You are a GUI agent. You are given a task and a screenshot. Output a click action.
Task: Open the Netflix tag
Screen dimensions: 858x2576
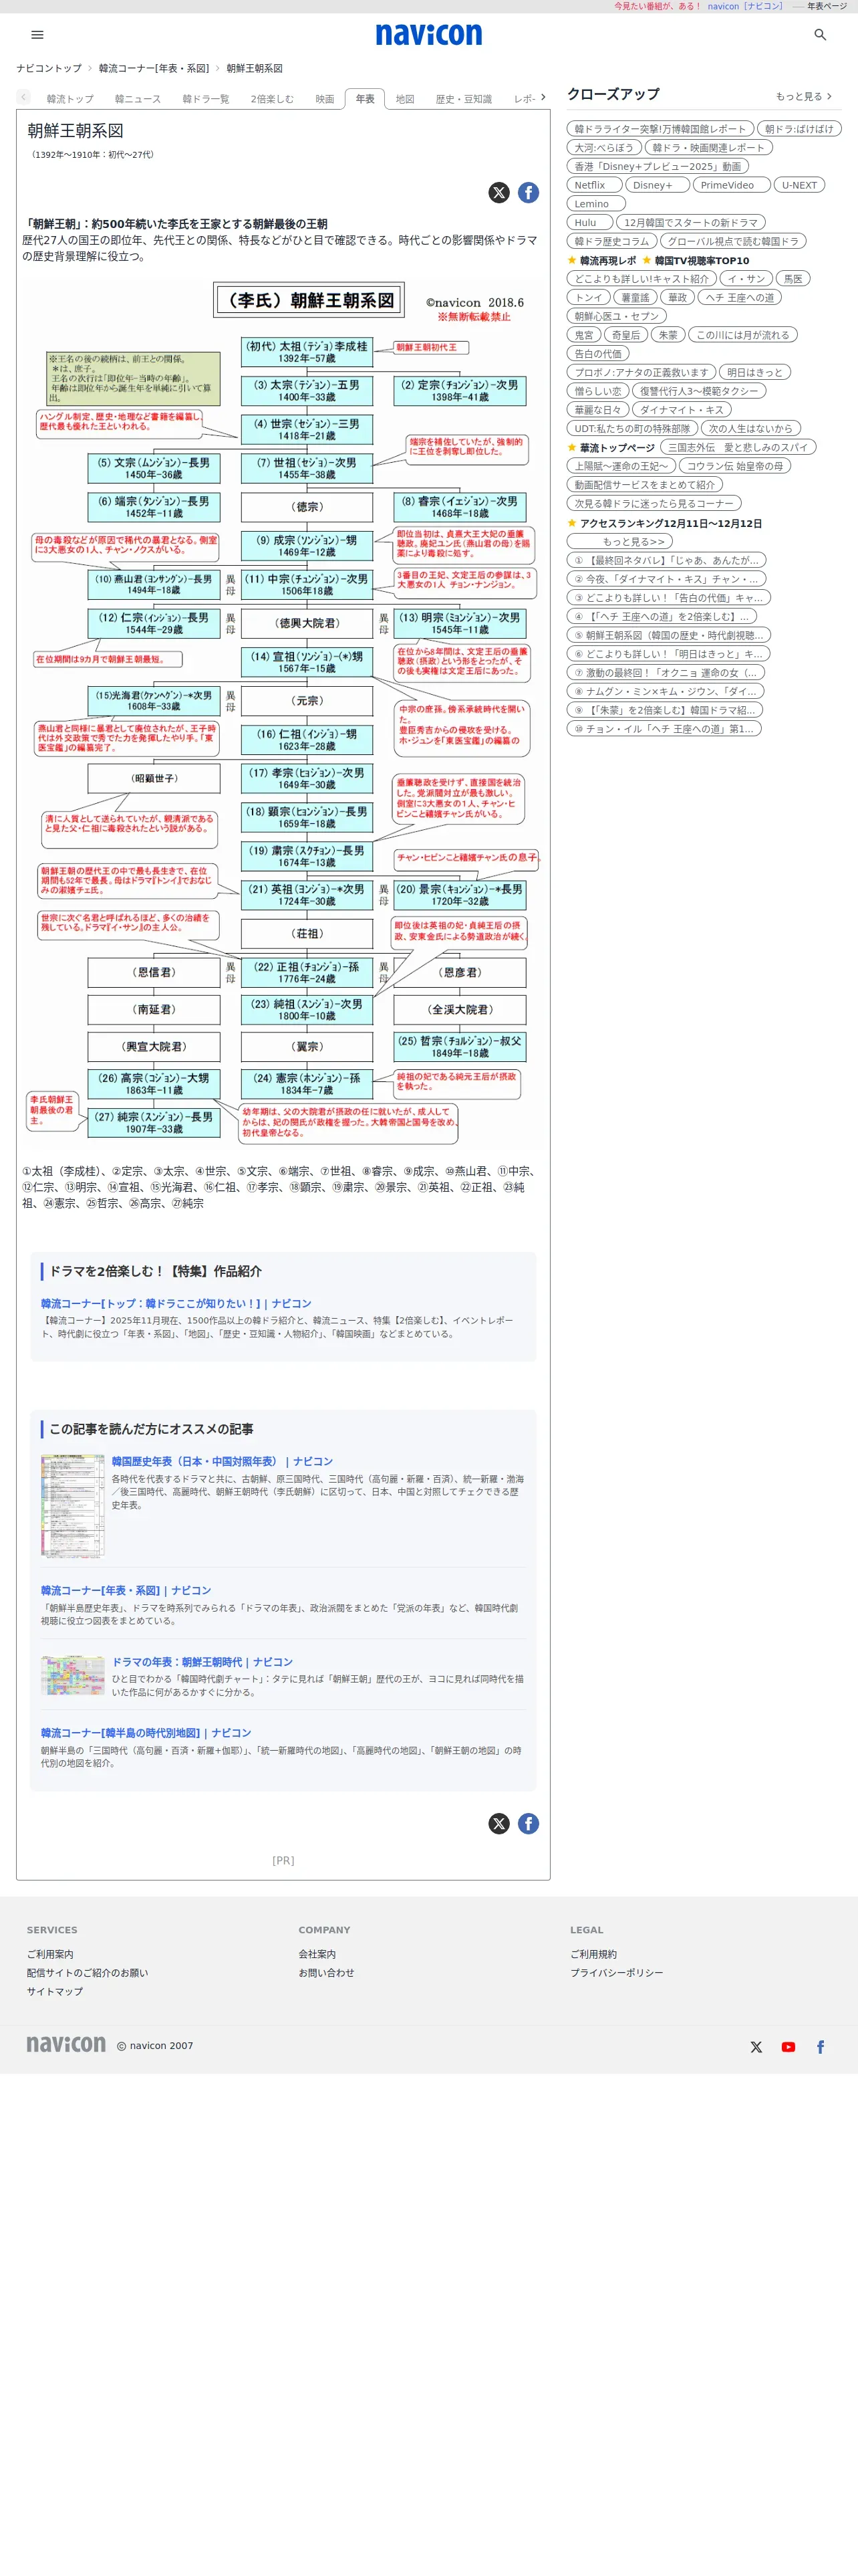tap(593, 185)
